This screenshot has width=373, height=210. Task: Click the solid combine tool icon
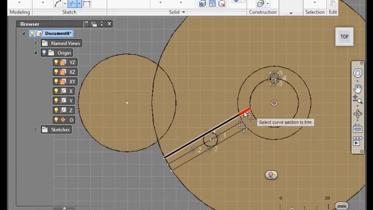[202, 3]
